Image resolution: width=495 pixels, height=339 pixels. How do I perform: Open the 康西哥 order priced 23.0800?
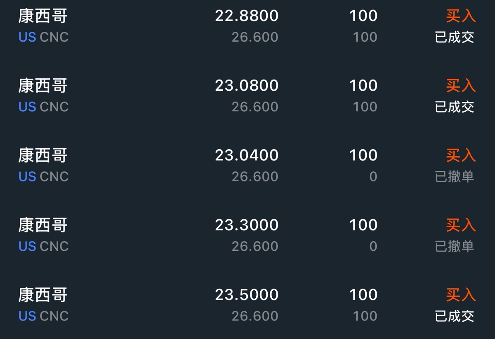pos(247,96)
